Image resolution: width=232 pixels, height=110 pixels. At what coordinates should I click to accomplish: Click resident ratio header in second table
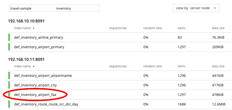pos(153,66)
